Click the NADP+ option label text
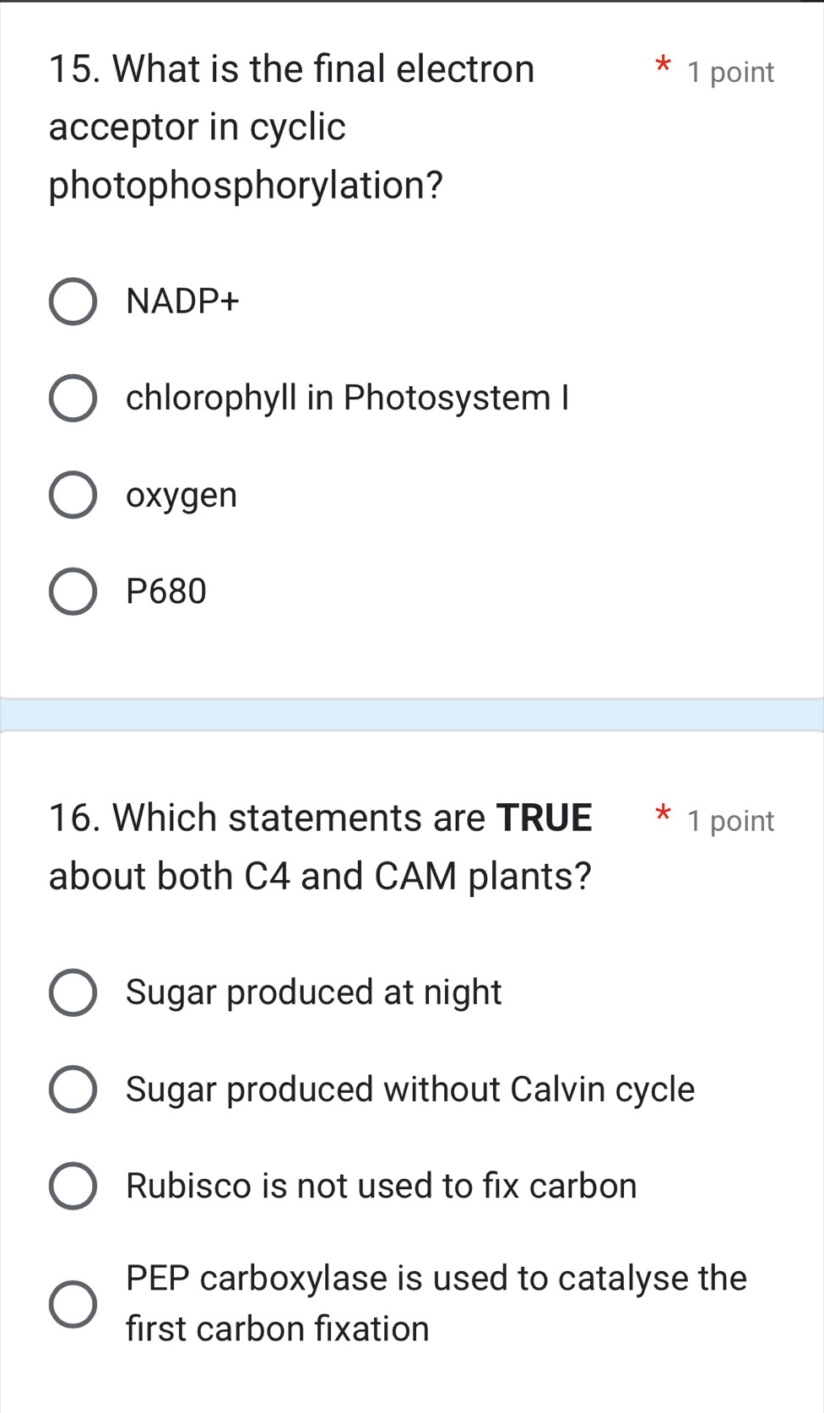824x1413 pixels. 183,301
